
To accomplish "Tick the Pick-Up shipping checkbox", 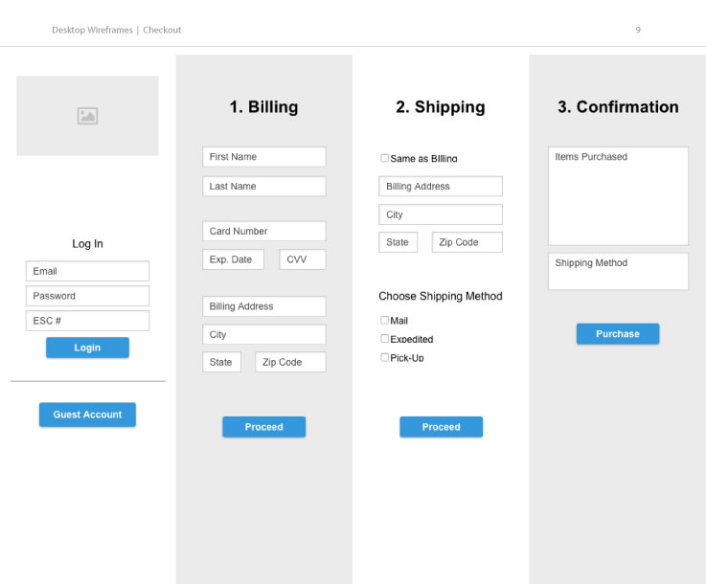I will click(385, 357).
